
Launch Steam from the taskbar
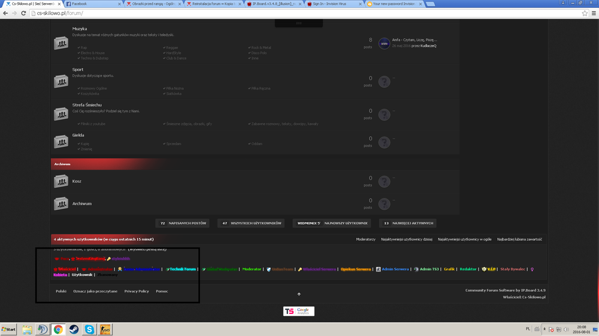[x=74, y=329]
